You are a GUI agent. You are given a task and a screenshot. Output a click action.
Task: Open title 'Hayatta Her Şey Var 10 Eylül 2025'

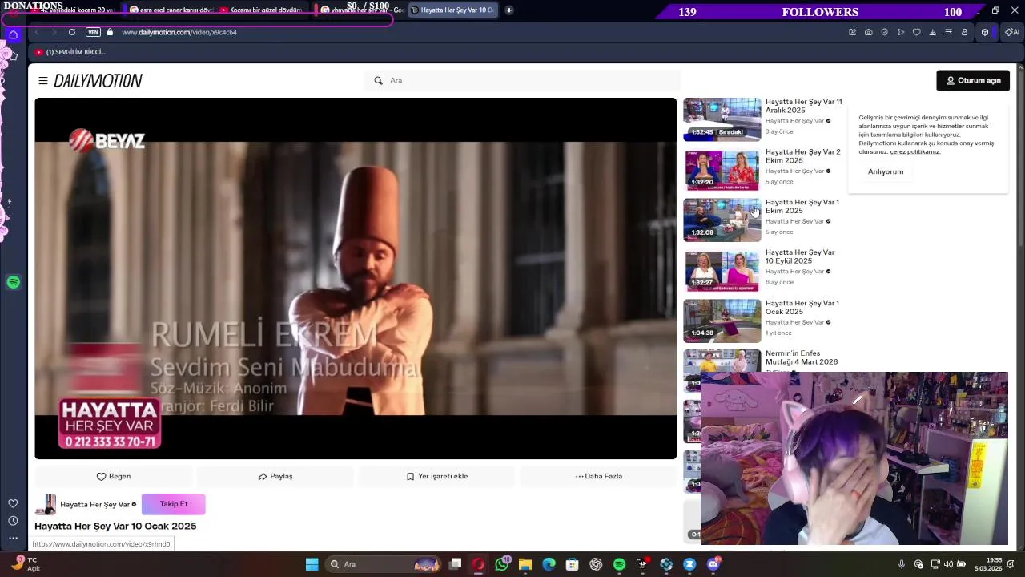[x=800, y=256]
